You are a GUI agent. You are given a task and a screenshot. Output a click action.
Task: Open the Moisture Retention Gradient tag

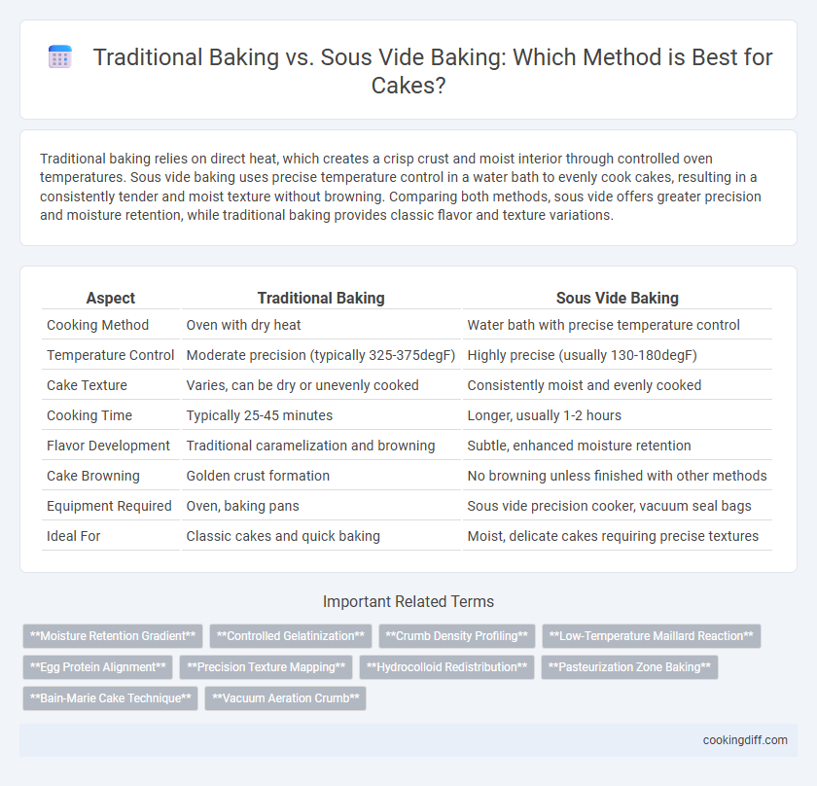click(113, 636)
